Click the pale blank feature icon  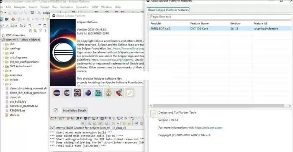pyautogui.click(x=129, y=93)
